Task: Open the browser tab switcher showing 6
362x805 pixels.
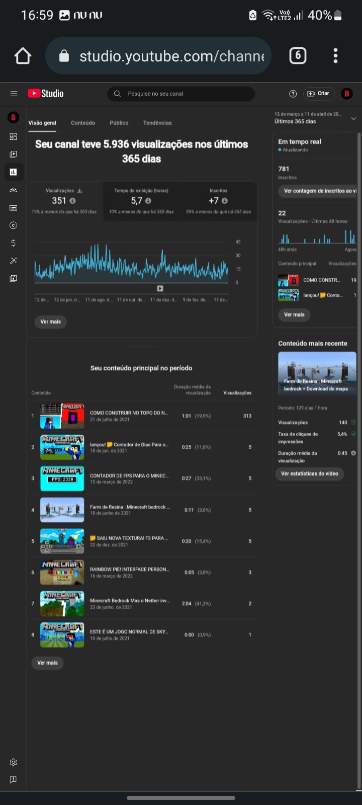Action: click(298, 55)
